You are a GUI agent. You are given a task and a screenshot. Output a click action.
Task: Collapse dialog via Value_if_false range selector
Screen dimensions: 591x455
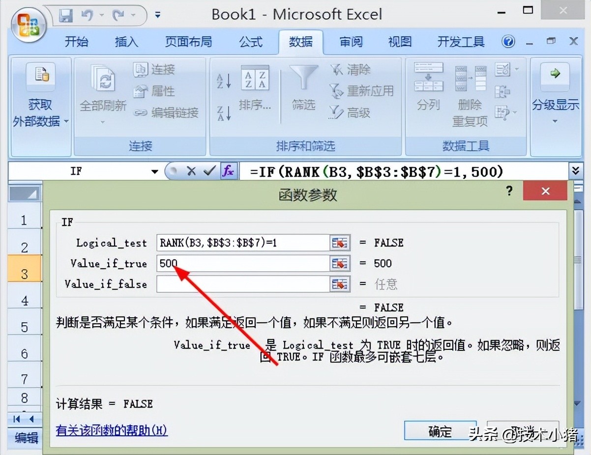(x=340, y=284)
